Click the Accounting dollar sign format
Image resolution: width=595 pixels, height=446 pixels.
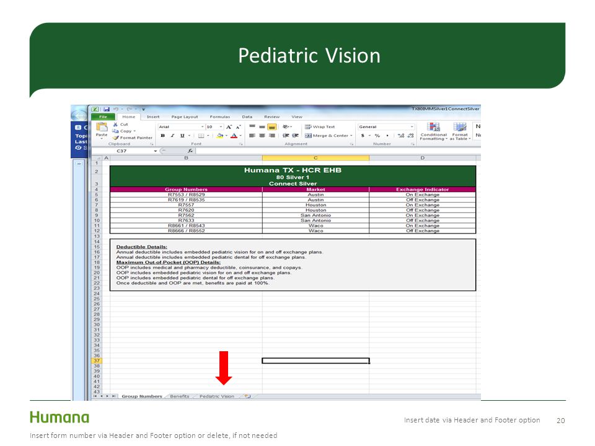[363, 136]
